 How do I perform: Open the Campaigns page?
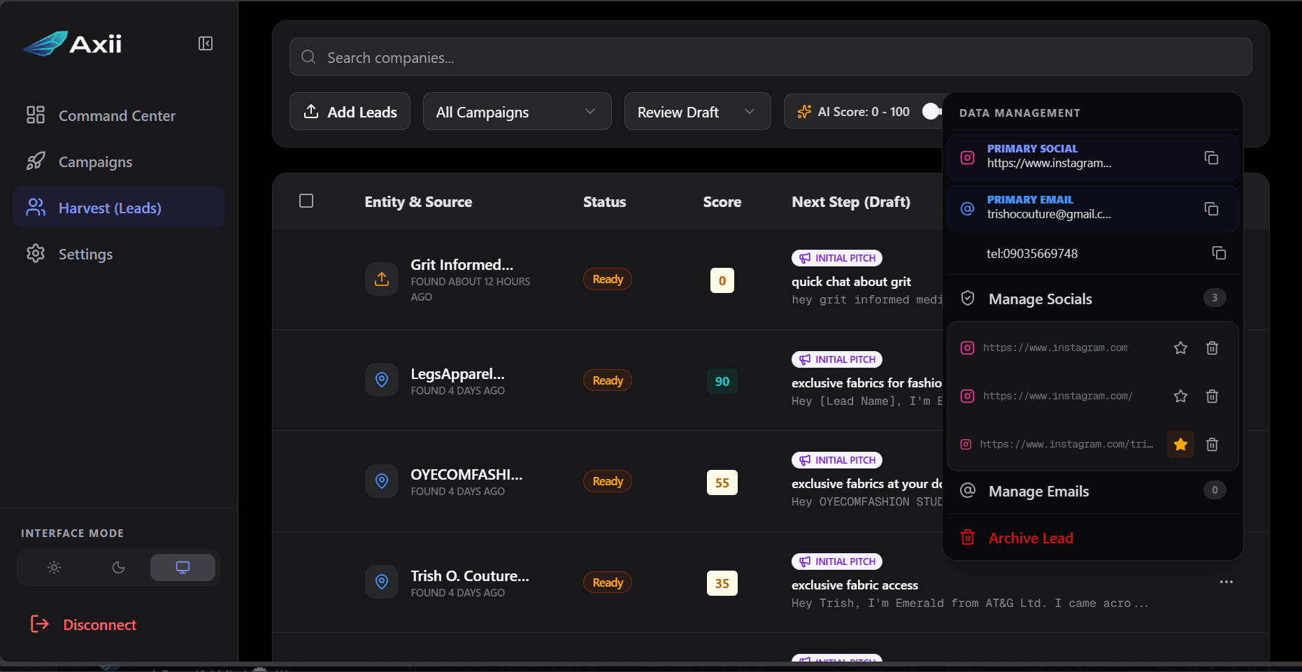(x=94, y=162)
